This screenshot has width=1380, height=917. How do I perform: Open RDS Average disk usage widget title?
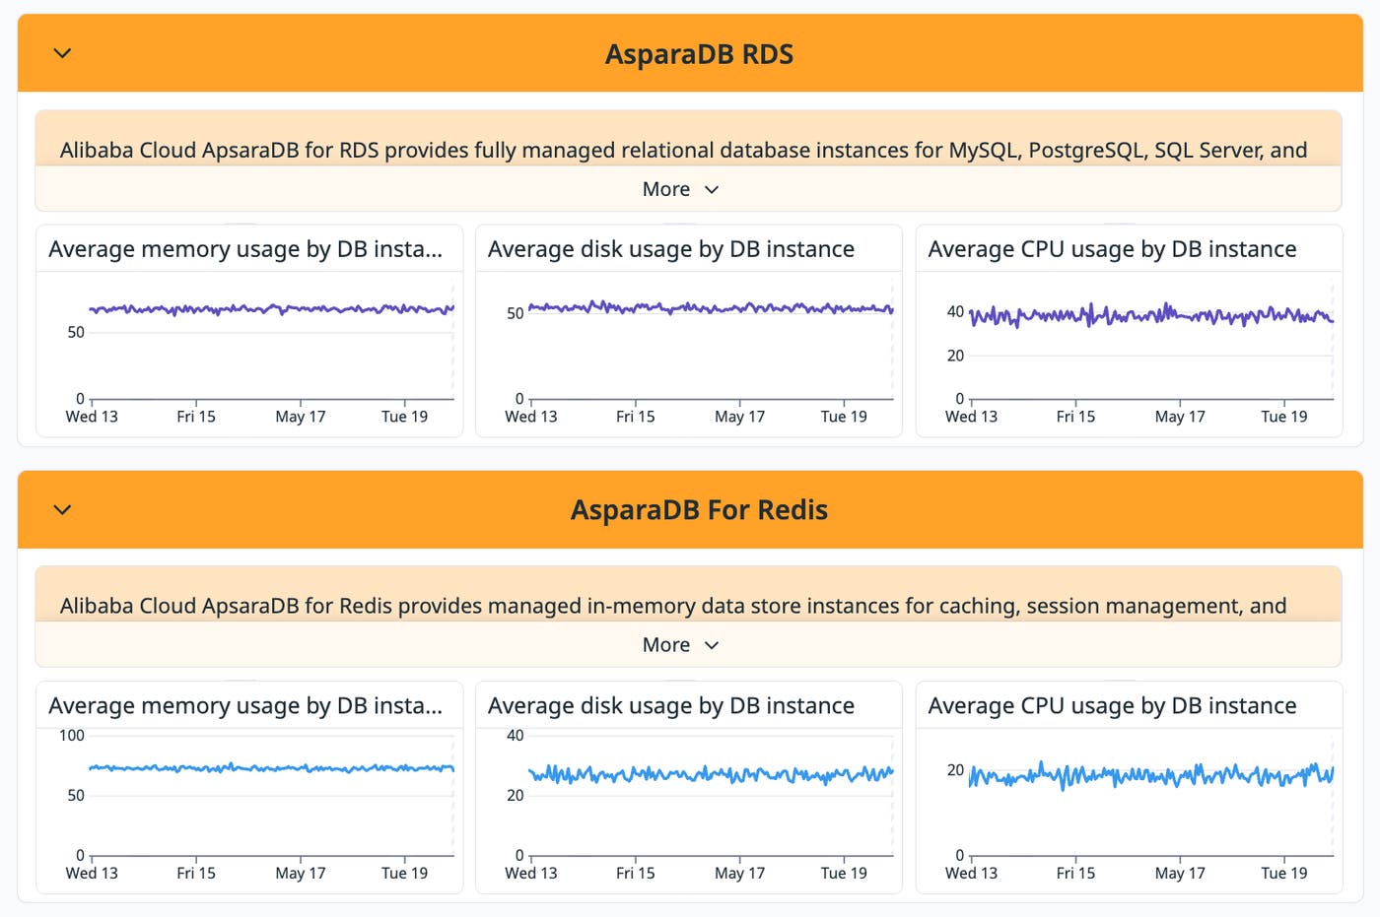coord(671,249)
